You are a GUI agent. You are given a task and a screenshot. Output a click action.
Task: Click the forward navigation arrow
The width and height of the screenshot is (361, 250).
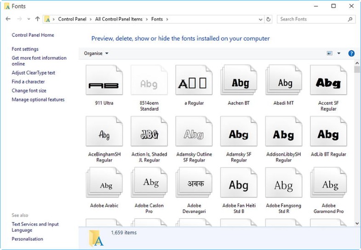(20, 19)
